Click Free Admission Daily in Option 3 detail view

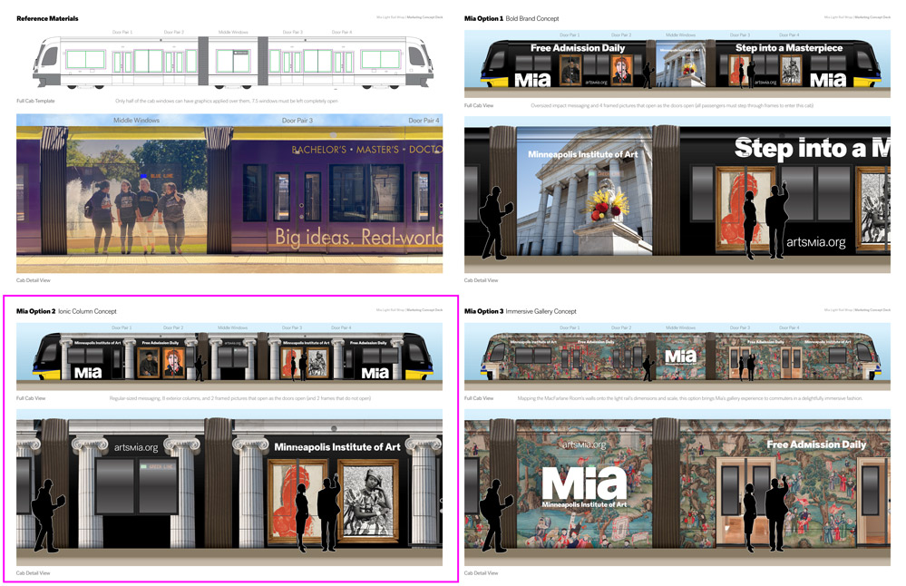(816, 444)
